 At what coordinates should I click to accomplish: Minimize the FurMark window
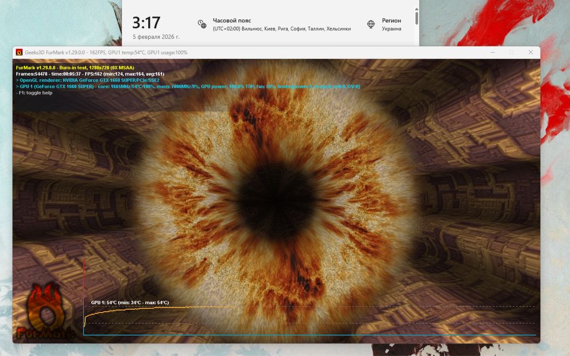tap(492, 52)
